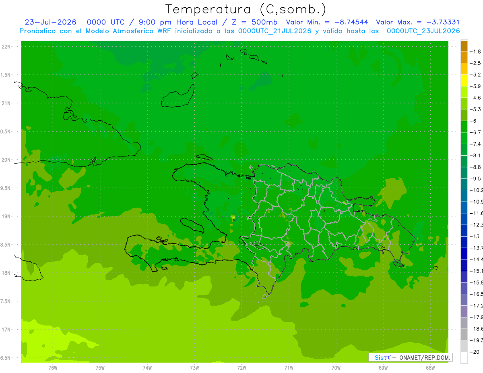483x373 pixels.
Task: Click the white swatch below -20
Action: click(464, 358)
